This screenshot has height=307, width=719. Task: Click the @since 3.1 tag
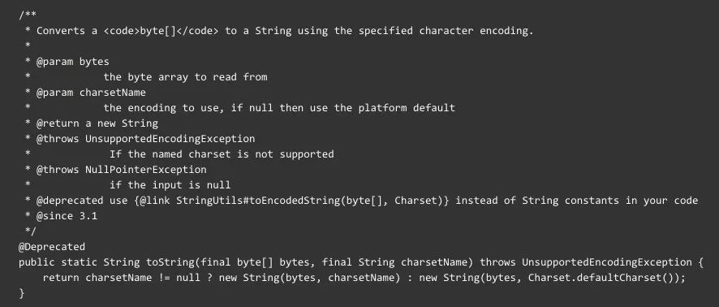pyautogui.click(x=67, y=216)
